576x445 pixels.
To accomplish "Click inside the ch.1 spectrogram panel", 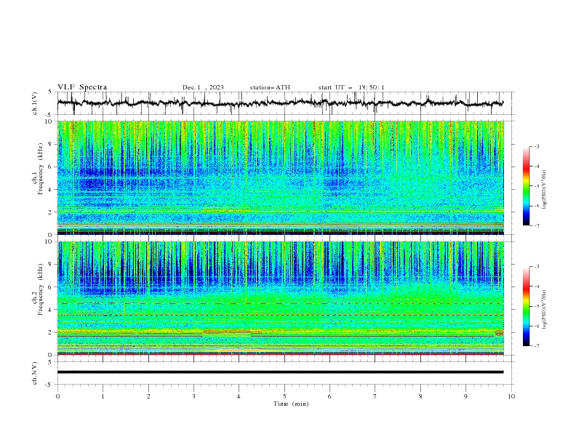I will click(x=280, y=177).
